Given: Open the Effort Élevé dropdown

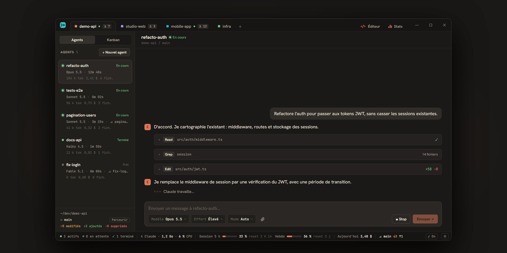Looking at the screenshot, I should (208, 219).
